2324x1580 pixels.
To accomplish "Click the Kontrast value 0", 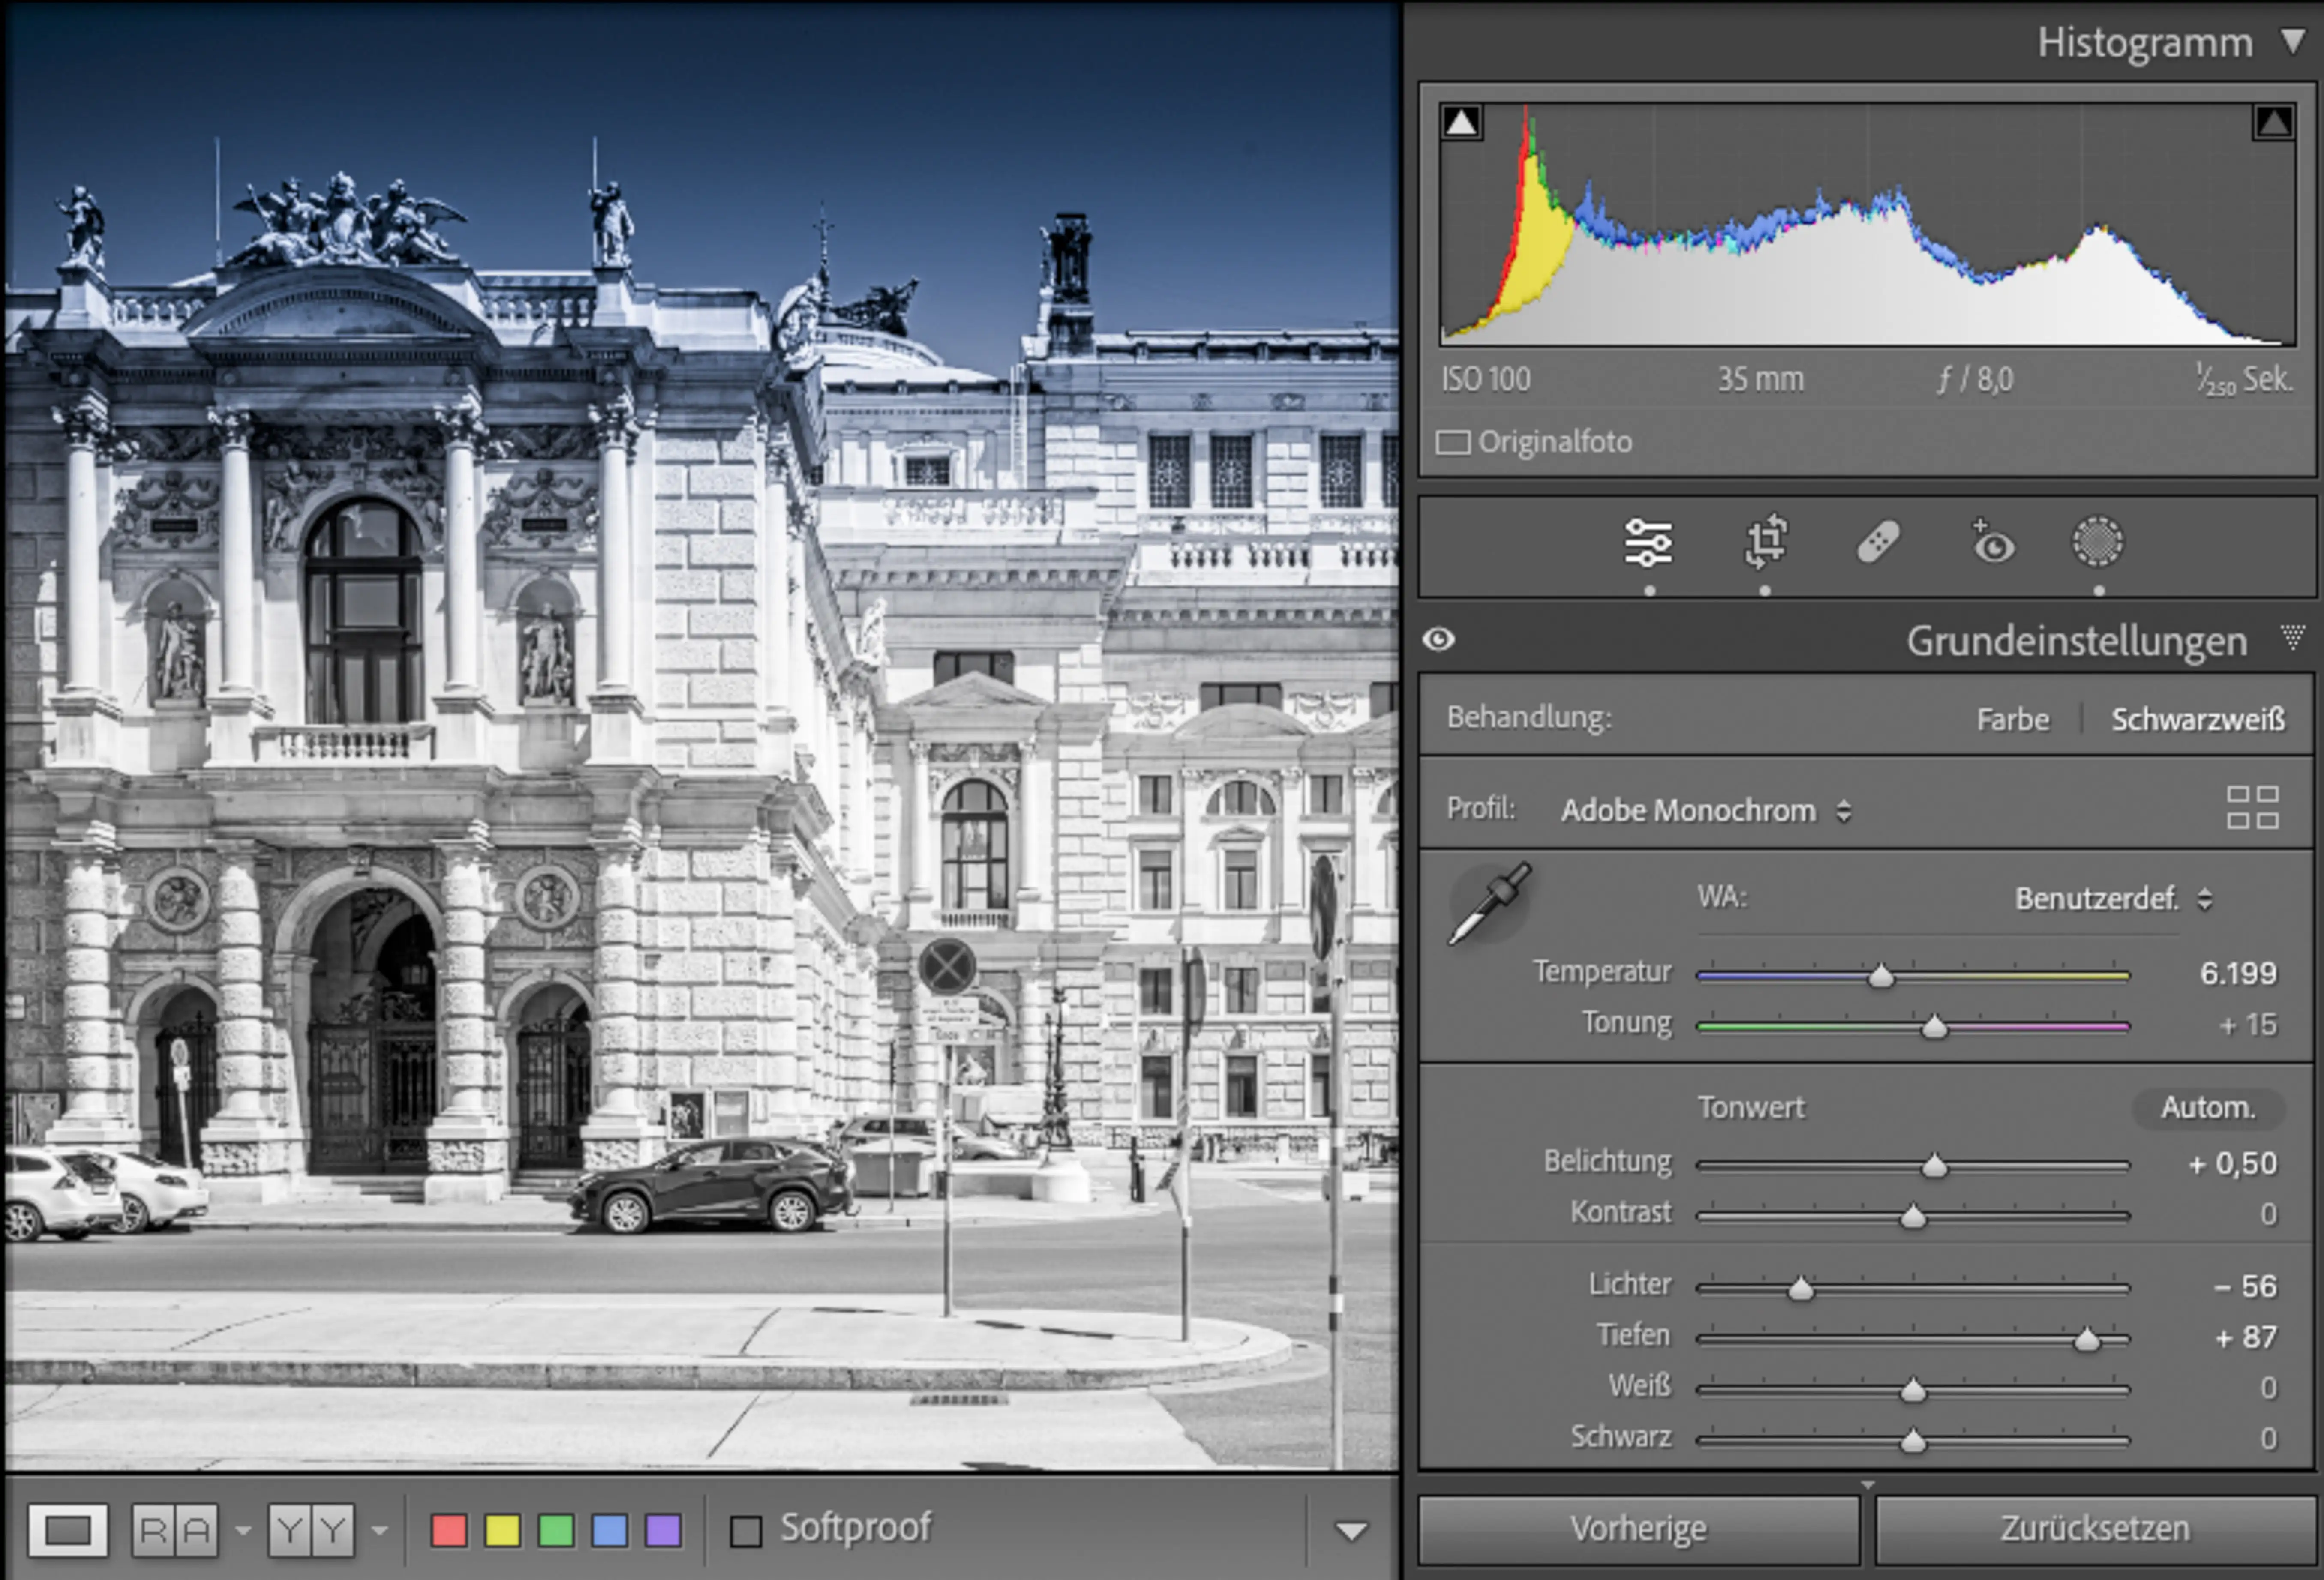I will 2269,1214.
